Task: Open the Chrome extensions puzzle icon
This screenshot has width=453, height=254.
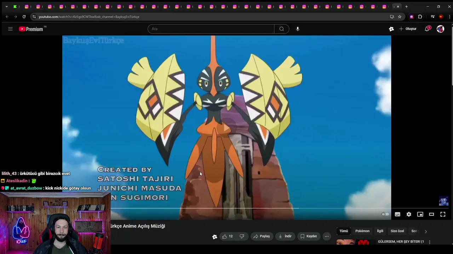Action: click(420, 17)
